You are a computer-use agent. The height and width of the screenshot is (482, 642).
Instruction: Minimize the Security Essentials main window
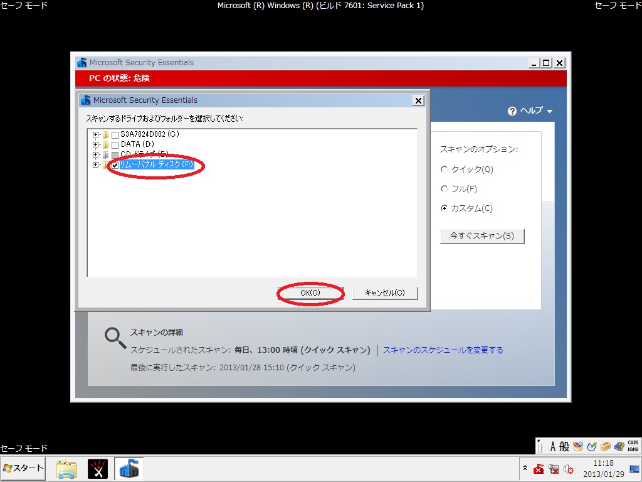pyautogui.click(x=534, y=63)
